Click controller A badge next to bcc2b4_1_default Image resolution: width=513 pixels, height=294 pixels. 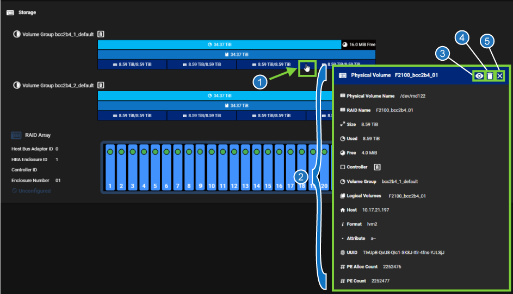[x=101, y=34]
